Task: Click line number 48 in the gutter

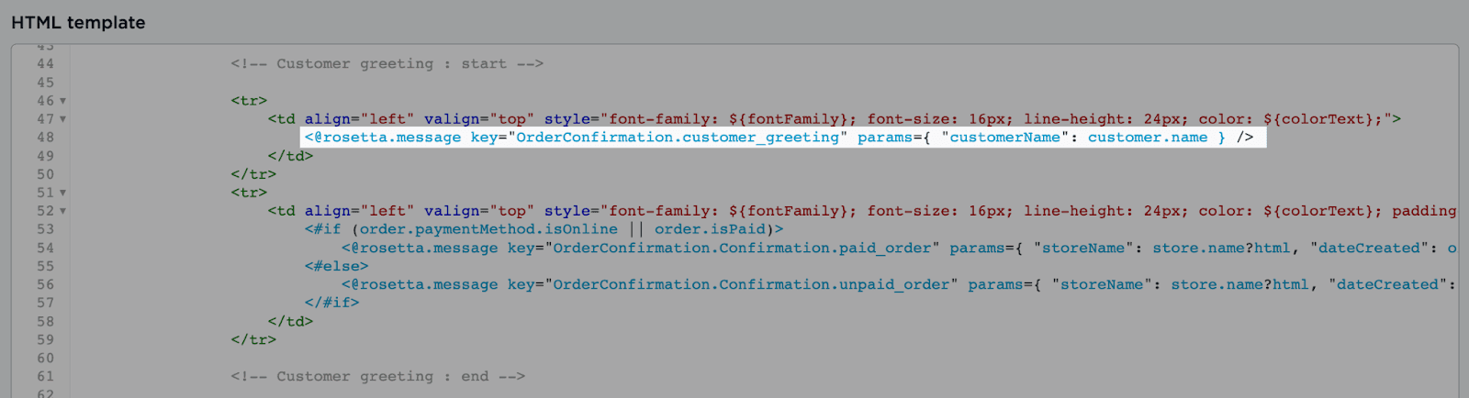Action: pyautogui.click(x=45, y=138)
